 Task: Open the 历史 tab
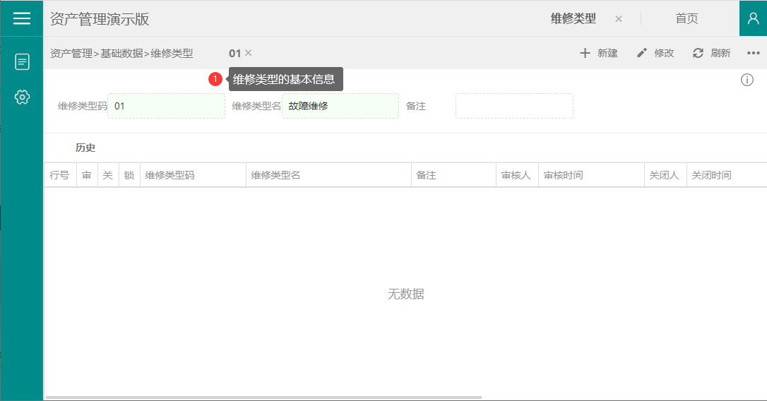pos(85,148)
